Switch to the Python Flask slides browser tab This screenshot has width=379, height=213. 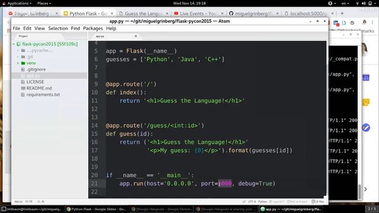[x=88, y=14]
